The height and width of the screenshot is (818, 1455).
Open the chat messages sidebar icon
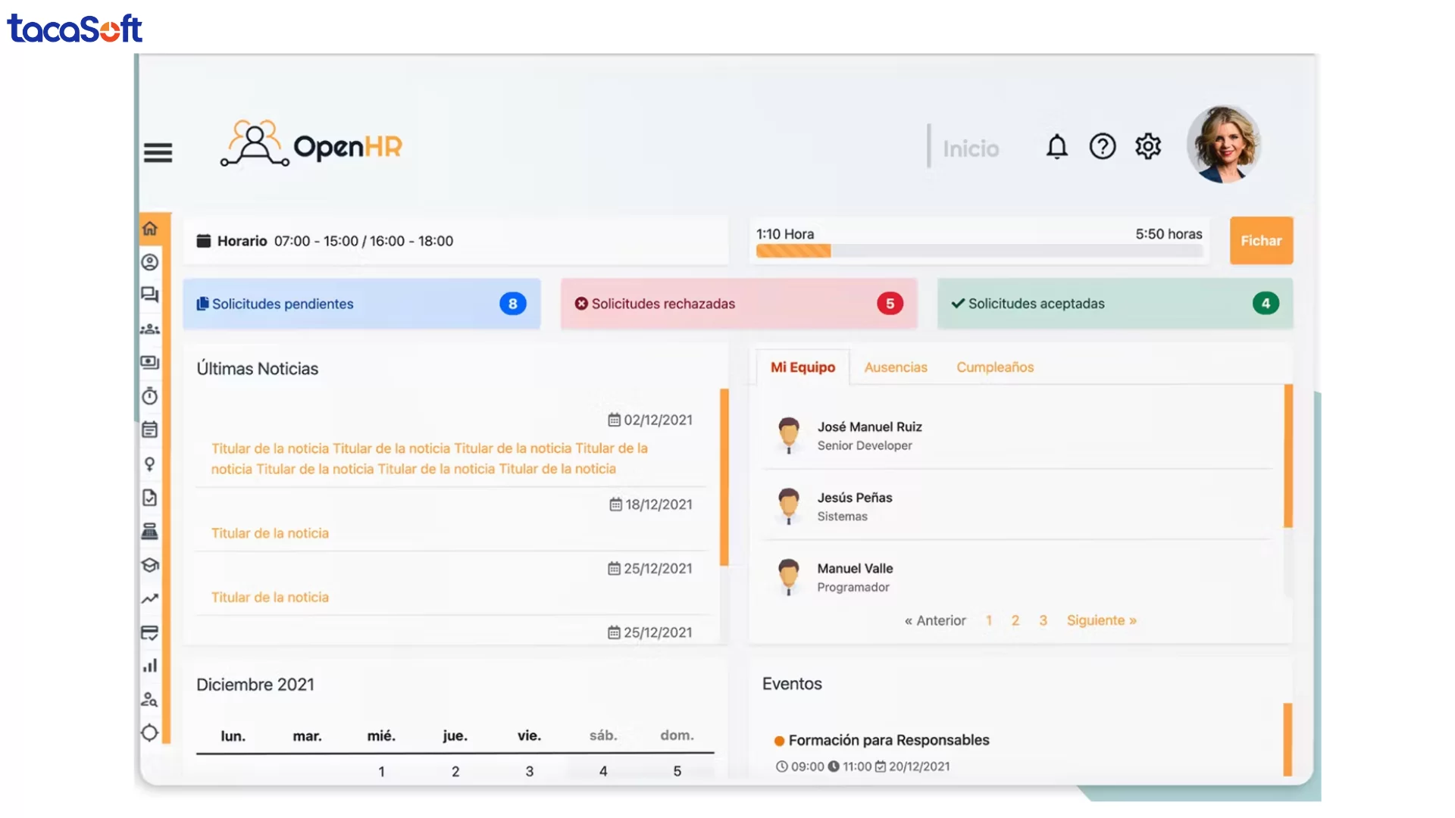click(150, 295)
